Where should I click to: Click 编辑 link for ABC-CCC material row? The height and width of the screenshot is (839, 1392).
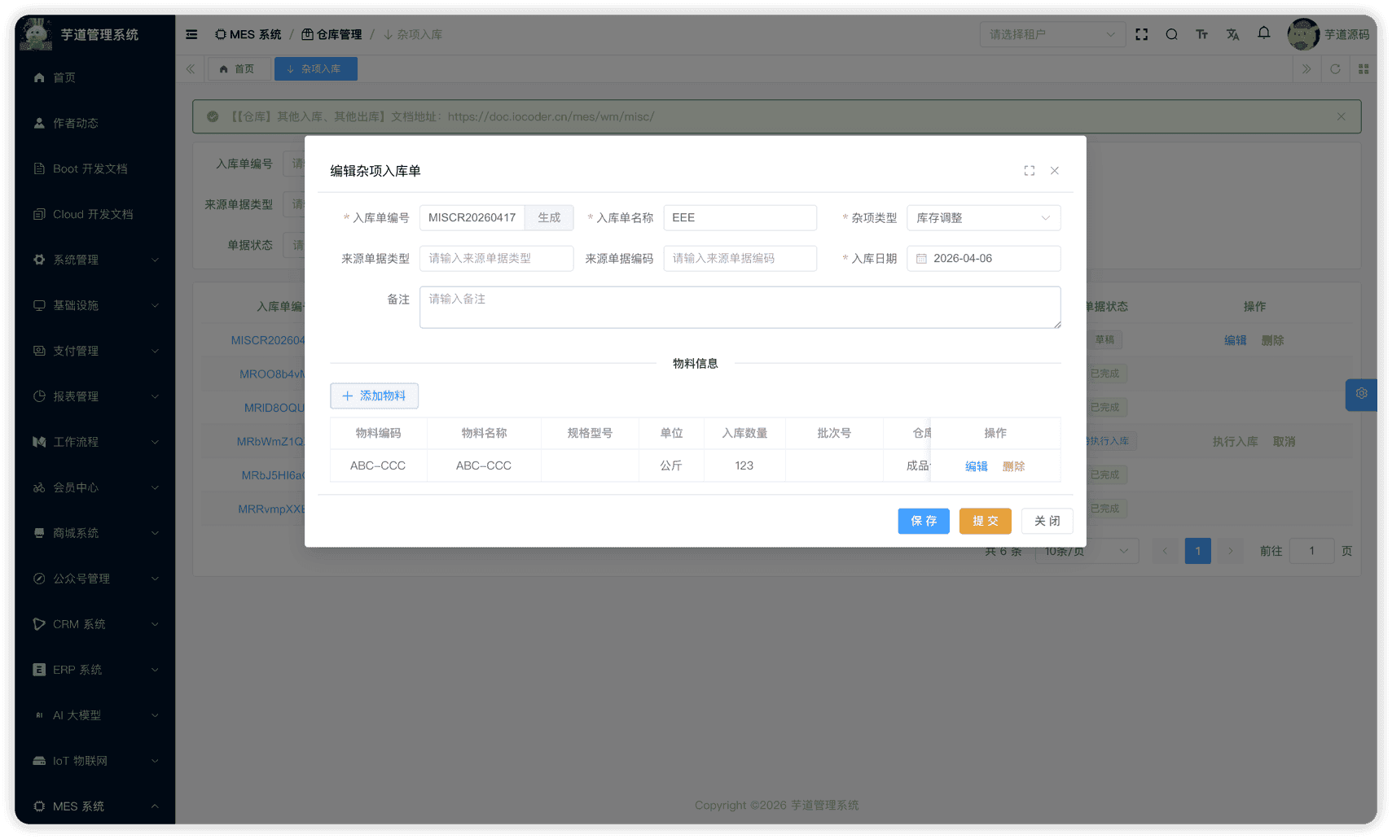976,466
